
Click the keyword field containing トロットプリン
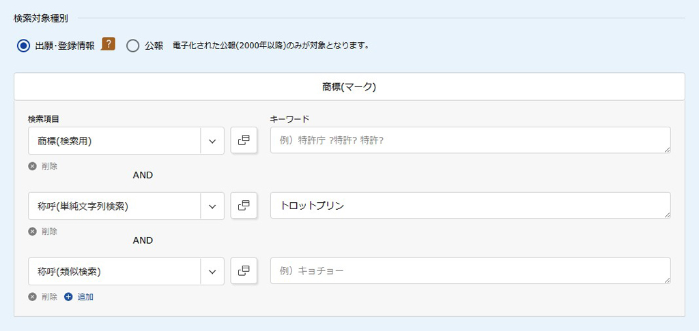click(x=470, y=206)
